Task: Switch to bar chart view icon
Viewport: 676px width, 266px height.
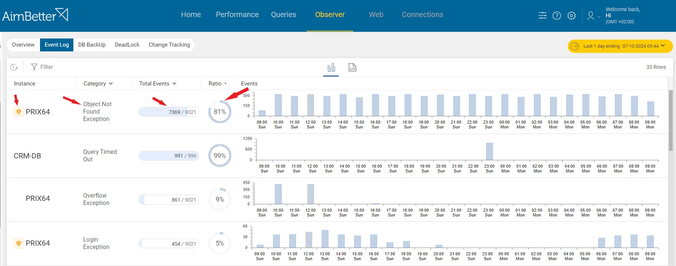Action: (x=331, y=67)
